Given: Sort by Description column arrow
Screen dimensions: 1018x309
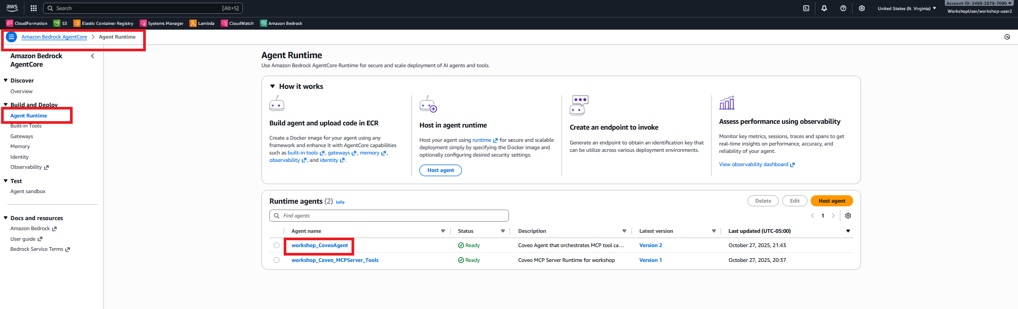Looking at the screenshot, I should [624, 231].
